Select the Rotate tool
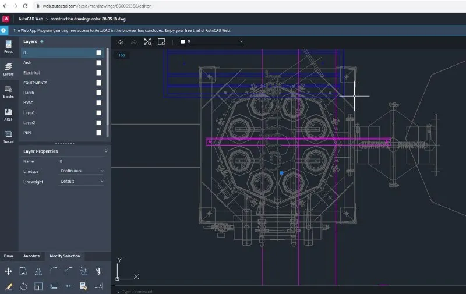466x294 pixels. 23,286
